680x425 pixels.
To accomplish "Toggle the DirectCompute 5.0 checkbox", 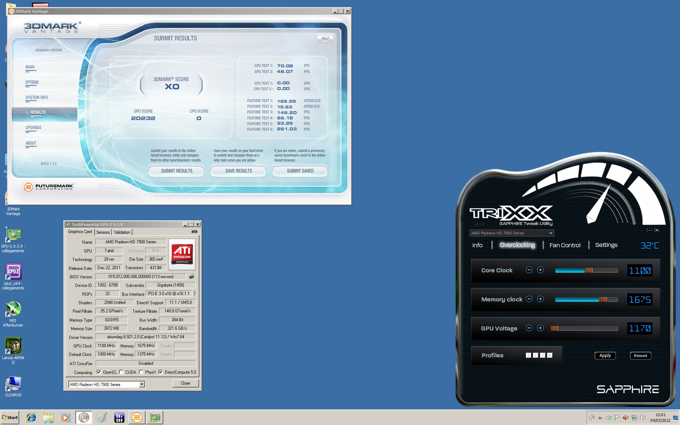I will tap(160, 372).
